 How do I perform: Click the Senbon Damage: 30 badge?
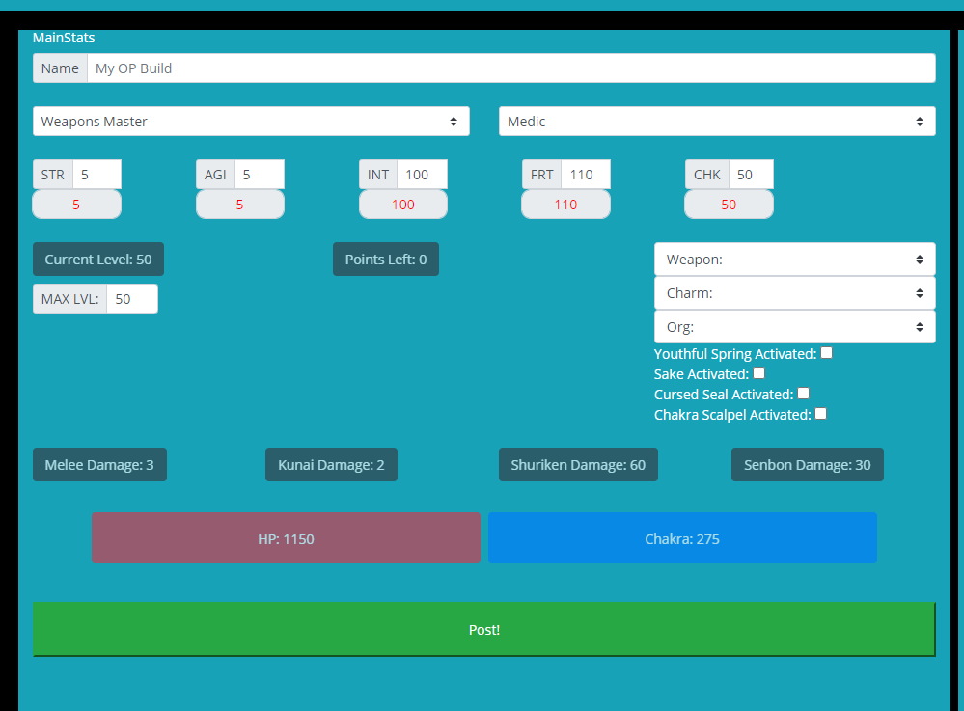[x=808, y=465]
